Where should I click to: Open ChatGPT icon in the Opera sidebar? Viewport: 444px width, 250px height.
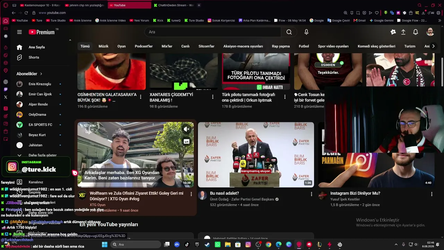(6, 82)
